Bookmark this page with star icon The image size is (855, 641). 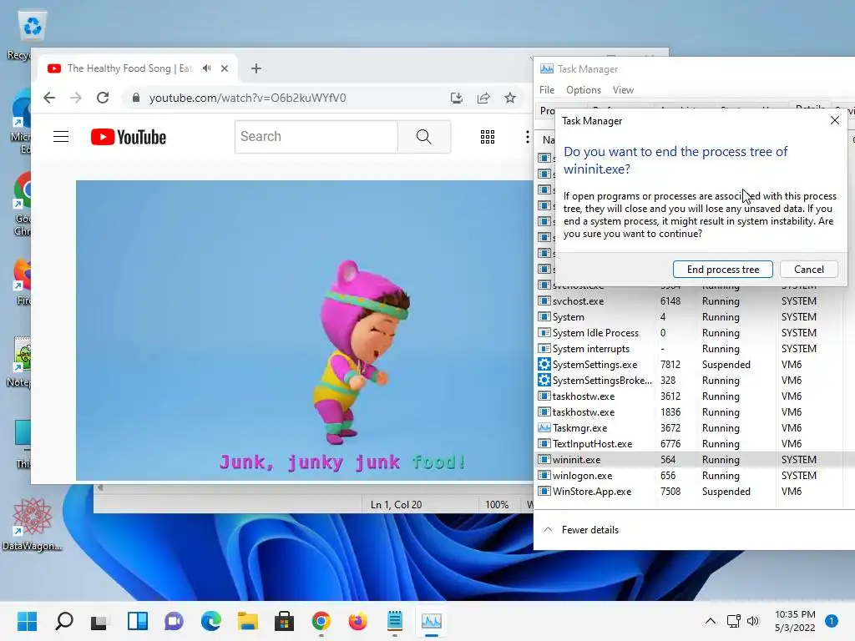(510, 98)
